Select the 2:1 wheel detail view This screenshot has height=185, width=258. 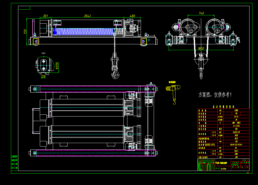click(45, 65)
